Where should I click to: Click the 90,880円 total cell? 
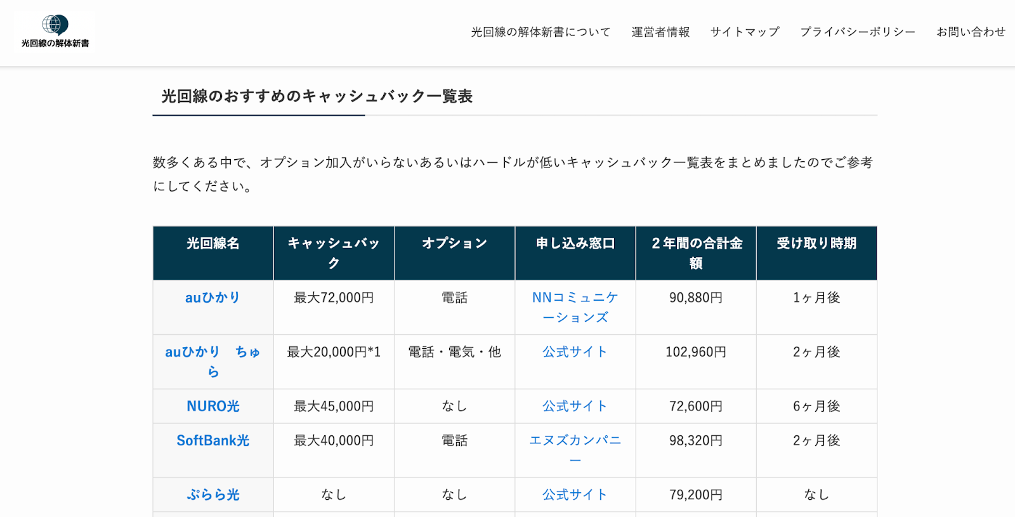(x=696, y=307)
